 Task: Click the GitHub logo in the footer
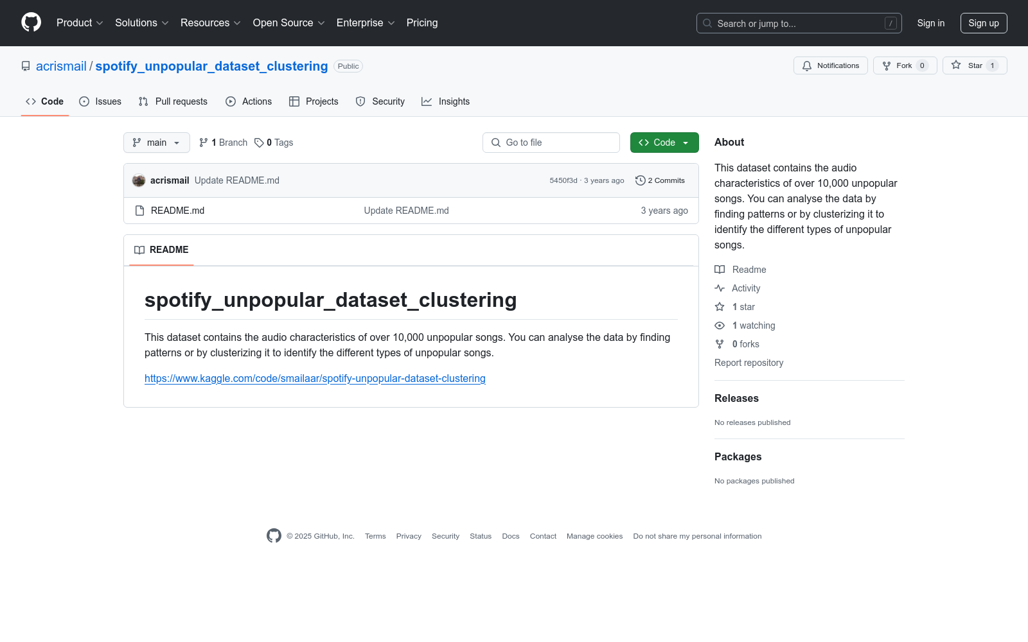coord(274,536)
